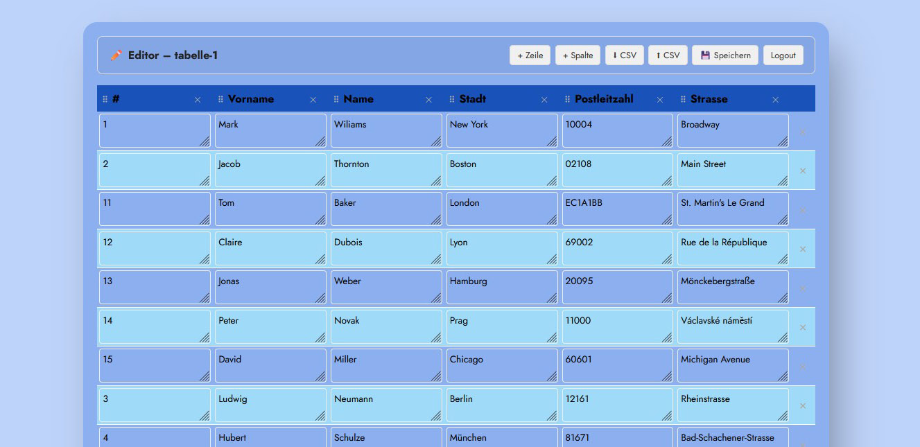The width and height of the screenshot is (920, 447).
Task: Edit the Weber name cell
Action: tap(386, 288)
